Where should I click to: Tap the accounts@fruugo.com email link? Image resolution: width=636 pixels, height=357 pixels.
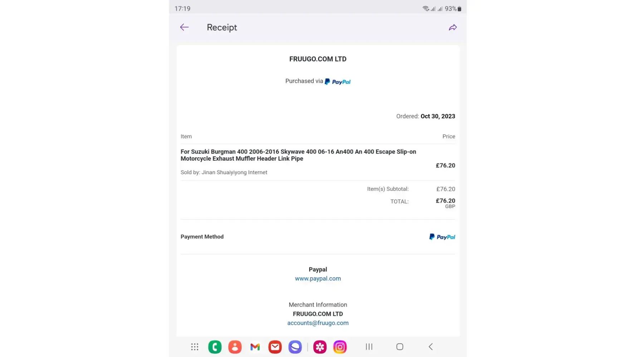[318, 323]
